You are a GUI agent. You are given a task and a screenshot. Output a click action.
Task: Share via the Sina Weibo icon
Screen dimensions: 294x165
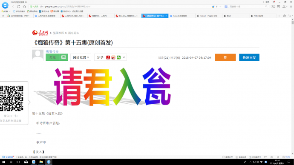[x=113, y=57]
